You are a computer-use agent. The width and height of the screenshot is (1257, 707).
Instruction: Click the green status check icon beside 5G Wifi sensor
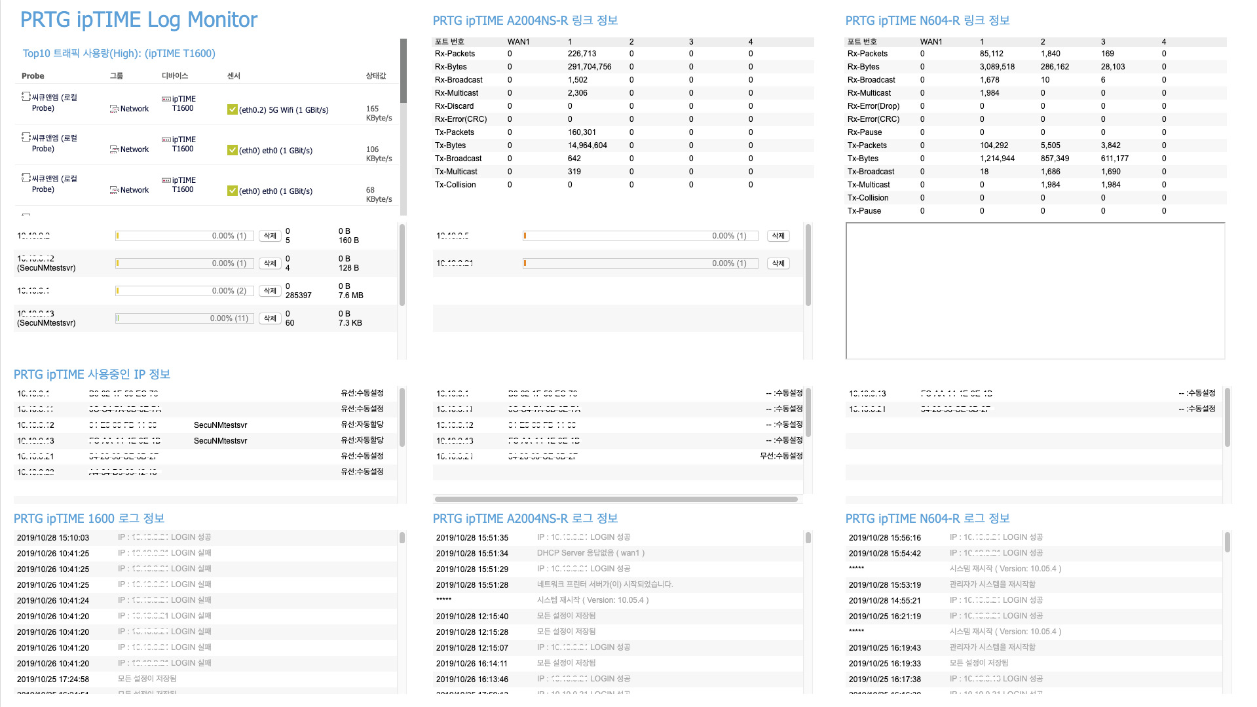tap(233, 110)
